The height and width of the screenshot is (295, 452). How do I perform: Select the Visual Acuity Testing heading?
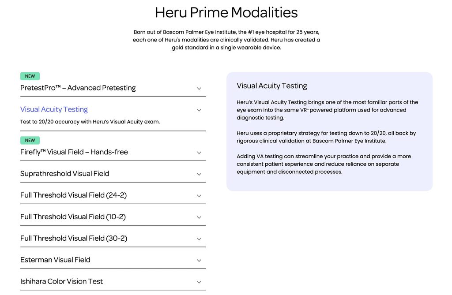pos(54,109)
